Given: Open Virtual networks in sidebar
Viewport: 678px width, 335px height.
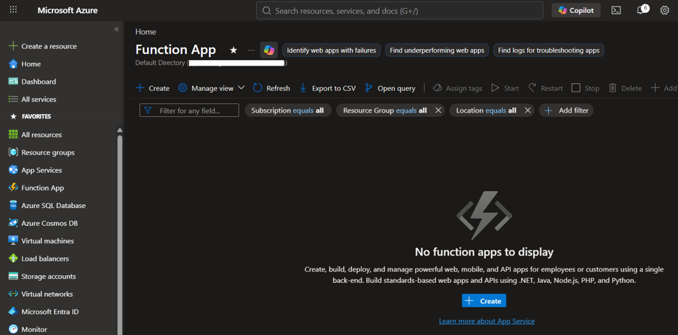Looking at the screenshot, I should [x=41, y=295].
